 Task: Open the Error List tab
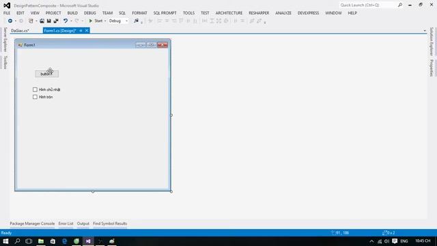click(66, 223)
